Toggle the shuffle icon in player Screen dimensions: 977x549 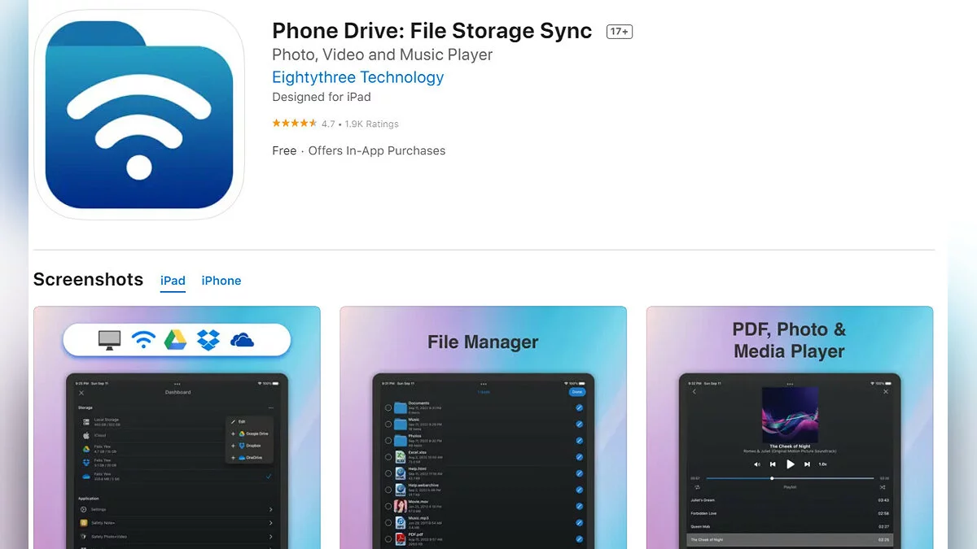coord(883,487)
